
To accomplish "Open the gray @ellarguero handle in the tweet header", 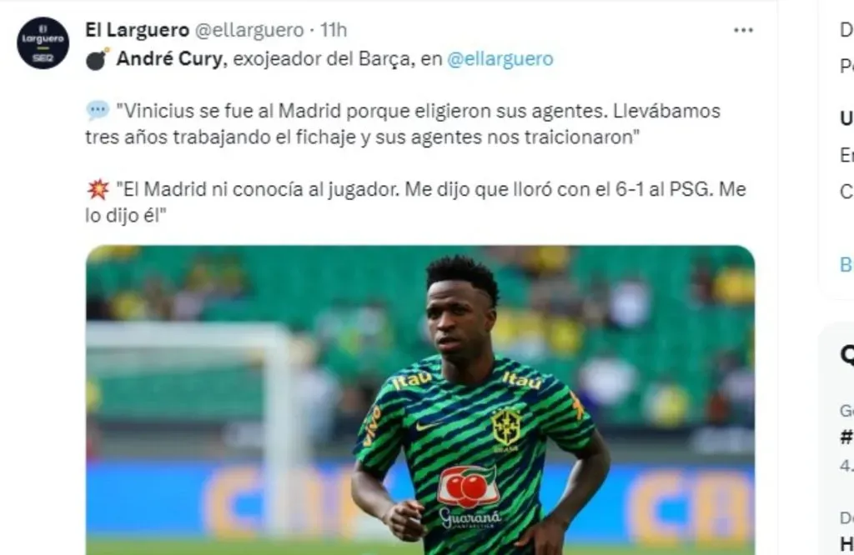I will click(249, 31).
